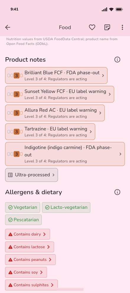Show Product notes info icon
130x293 pixels.
coord(117,60)
